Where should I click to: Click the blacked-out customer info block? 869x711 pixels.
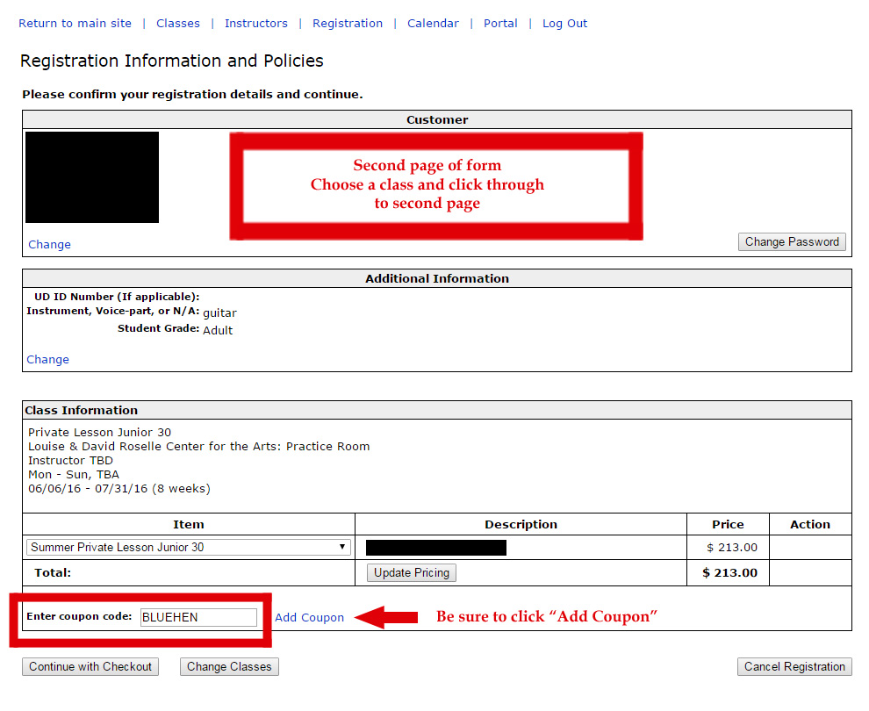click(x=92, y=177)
